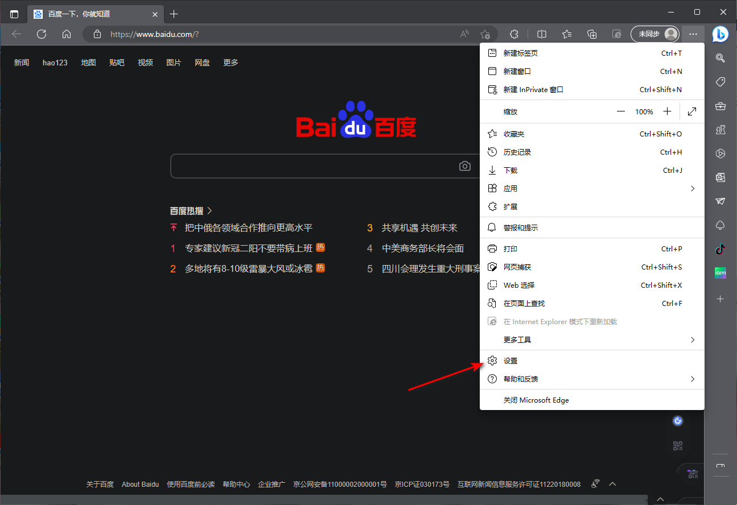
Task: Click the 未同步 profile button
Action: click(x=655, y=34)
